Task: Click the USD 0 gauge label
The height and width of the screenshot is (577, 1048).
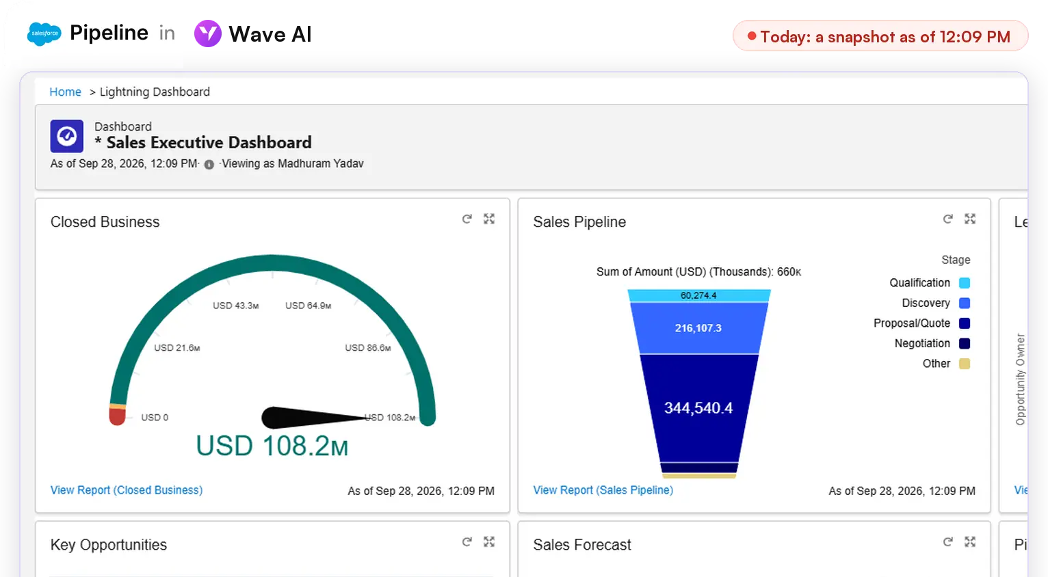Action: tap(155, 418)
